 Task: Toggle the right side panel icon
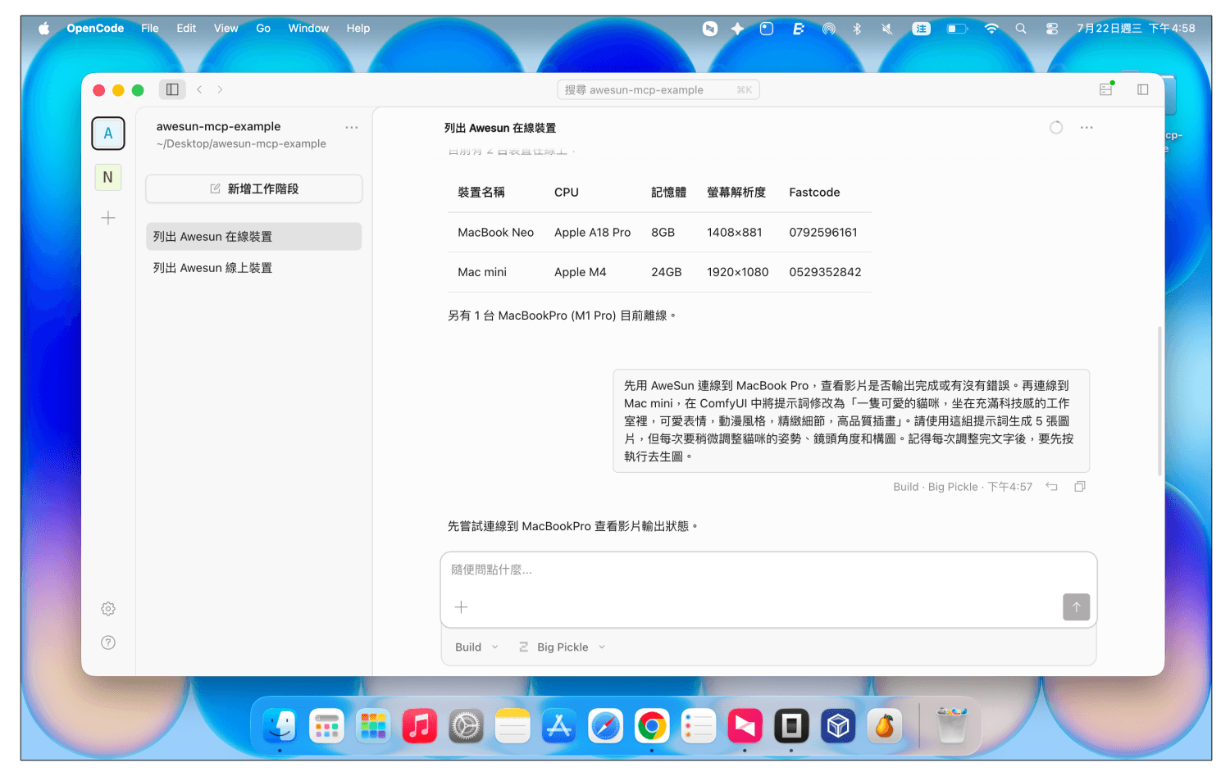coord(1142,89)
